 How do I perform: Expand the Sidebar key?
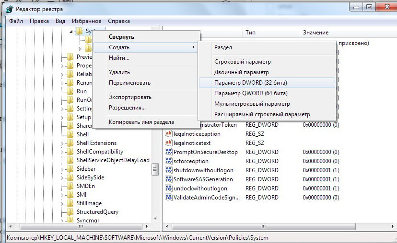[62, 169]
